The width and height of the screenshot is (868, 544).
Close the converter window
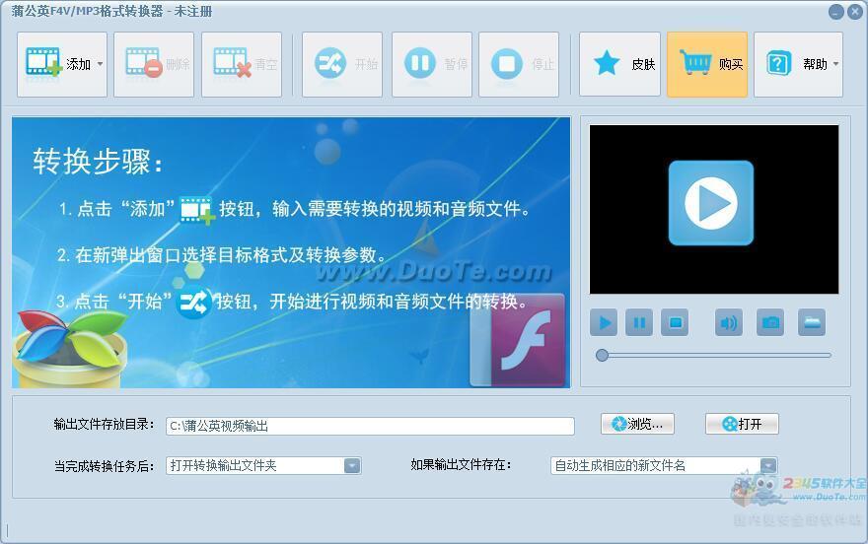(855, 12)
